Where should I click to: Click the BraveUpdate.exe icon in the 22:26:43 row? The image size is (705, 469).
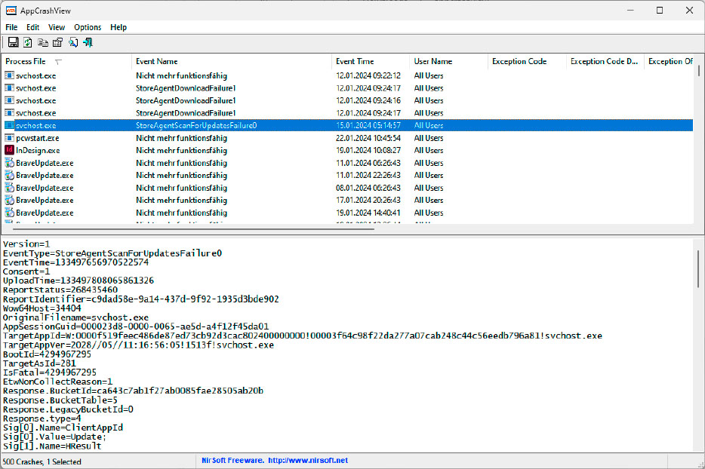point(9,175)
